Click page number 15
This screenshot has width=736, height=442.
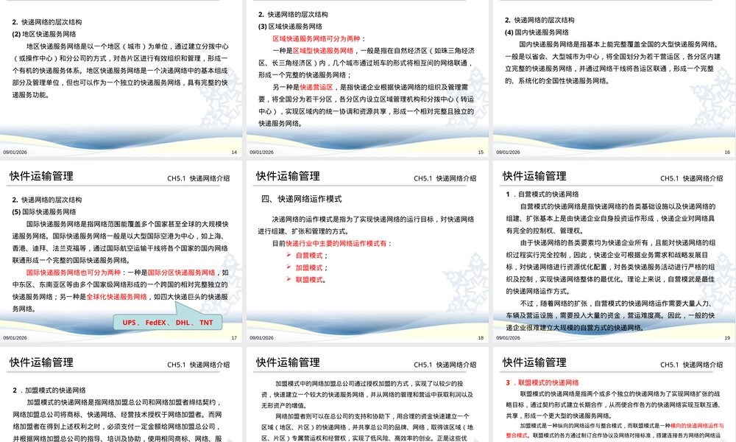481,152
